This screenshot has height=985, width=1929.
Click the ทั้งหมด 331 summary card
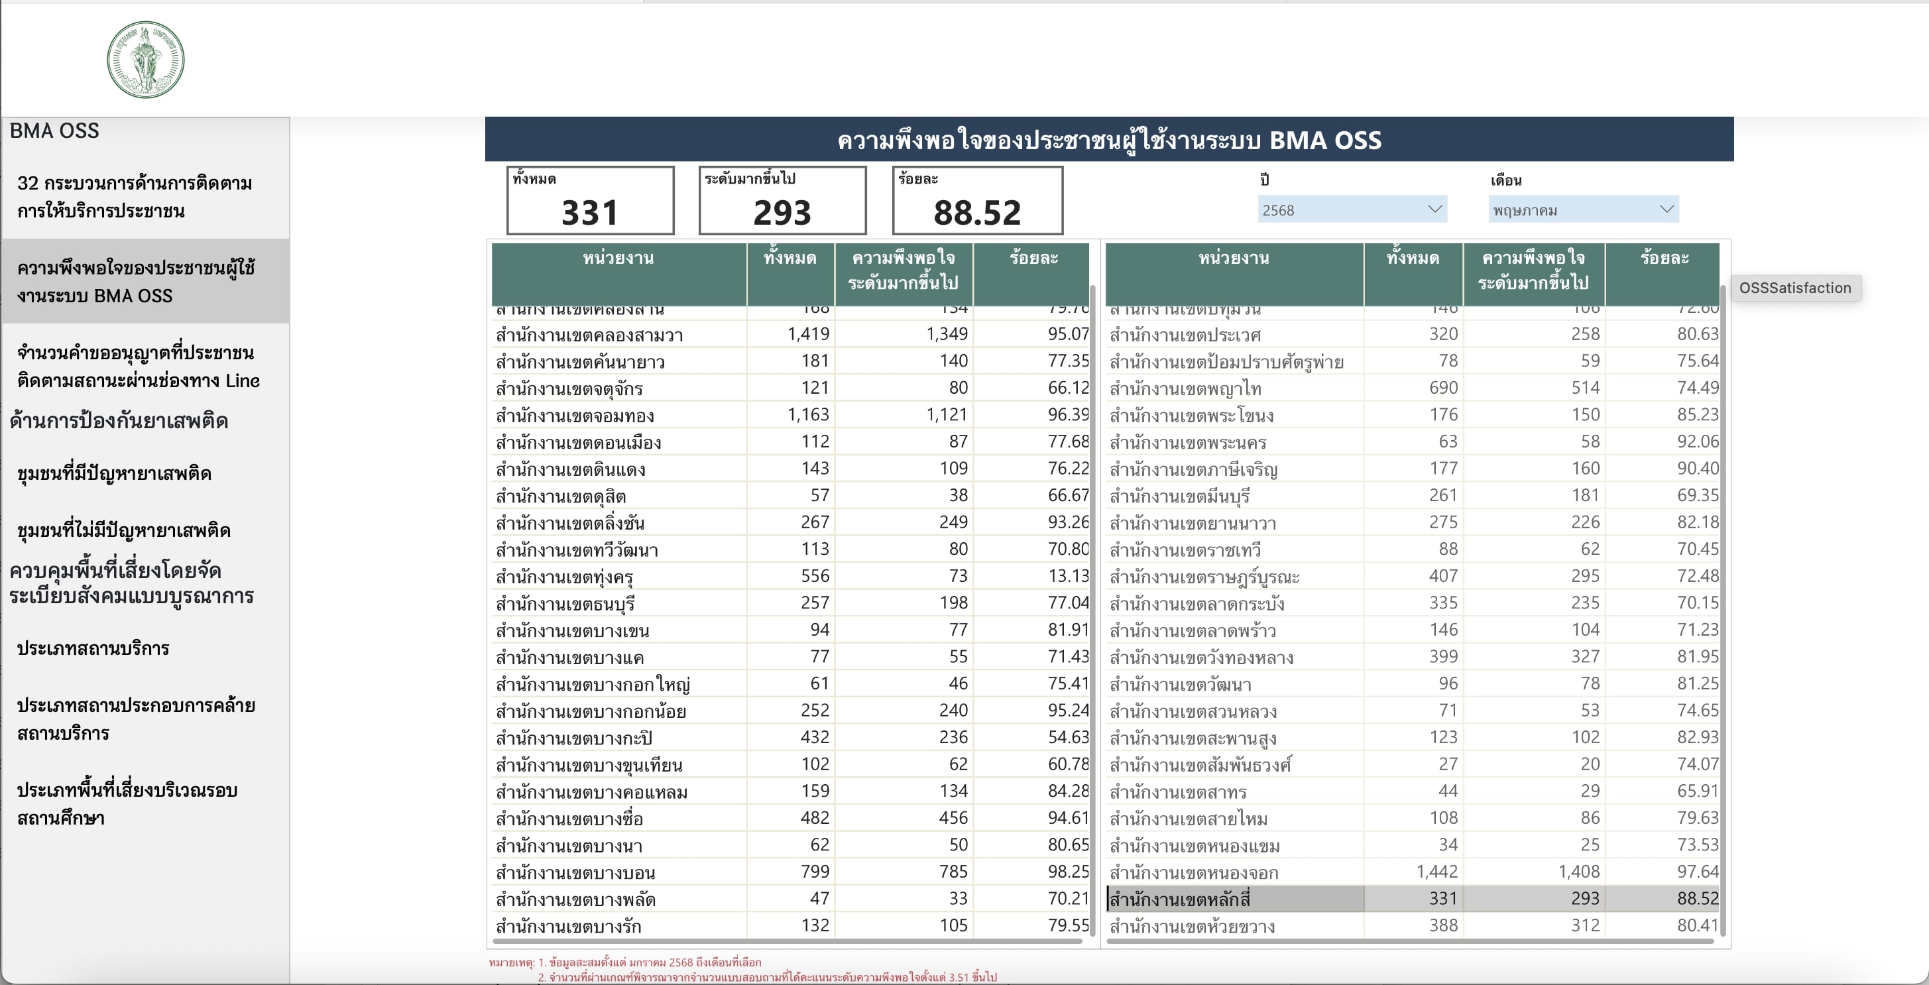(590, 200)
